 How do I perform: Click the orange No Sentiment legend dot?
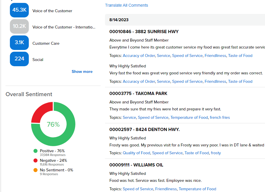(35, 170)
